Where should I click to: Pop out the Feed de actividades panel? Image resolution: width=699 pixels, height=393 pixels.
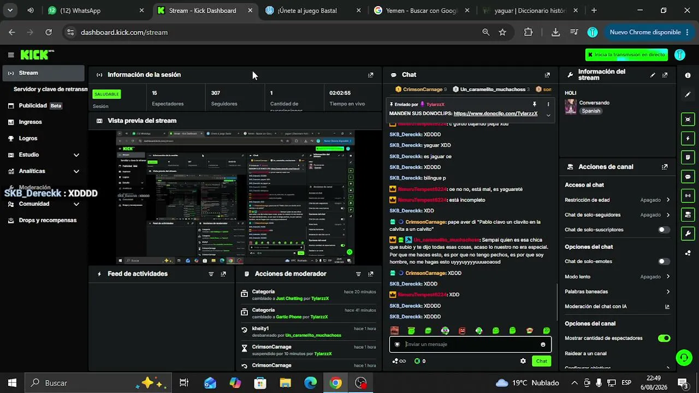click(x=223, y=274)
